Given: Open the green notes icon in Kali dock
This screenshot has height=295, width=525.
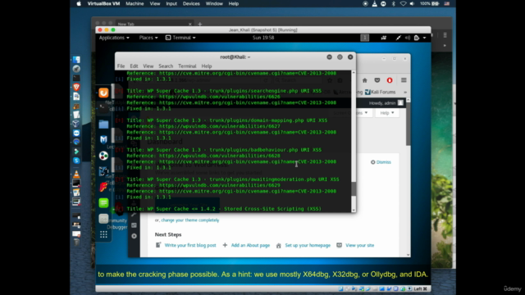Looking at the screenshot, I should [x=103, y=202].
